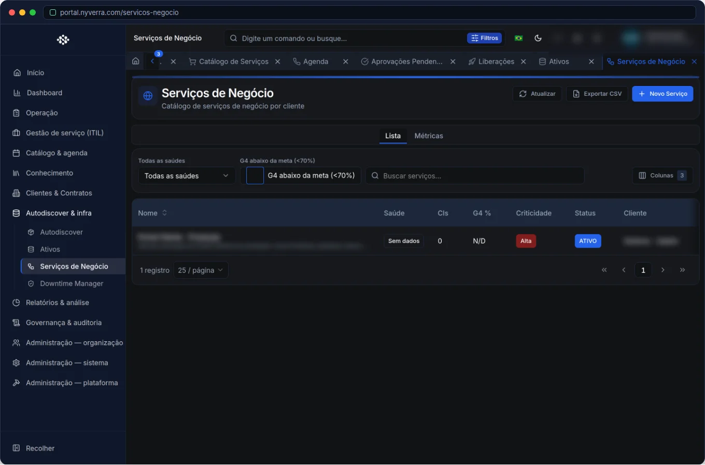The width and height of the screenshot is (705, 465).
Task: Collapse sidebar with Recolher
Action: [x=34, y=448]
